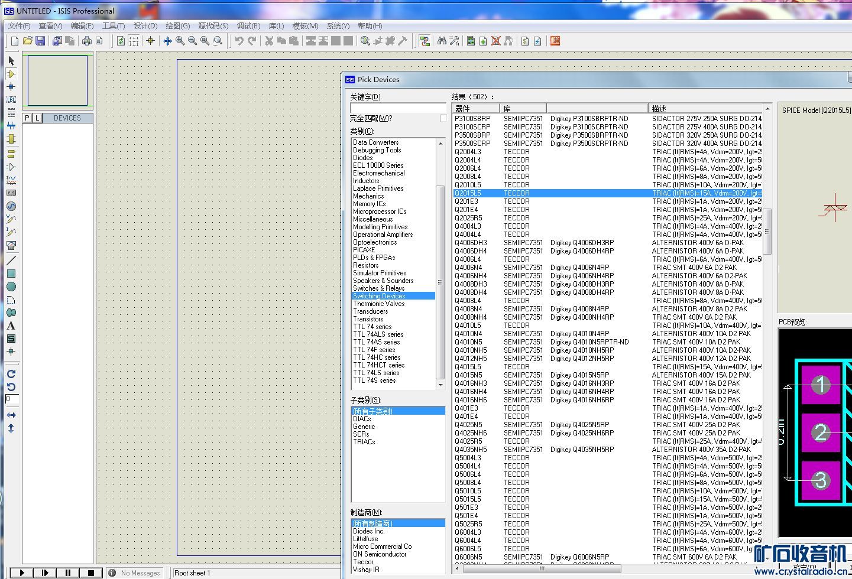Select the Device Pins tool

click(11, 167)
